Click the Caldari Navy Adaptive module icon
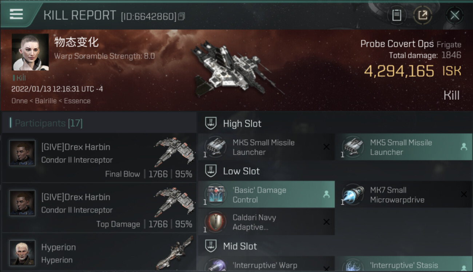This screenshot has height=272, width=473. [x=215, y=222]
